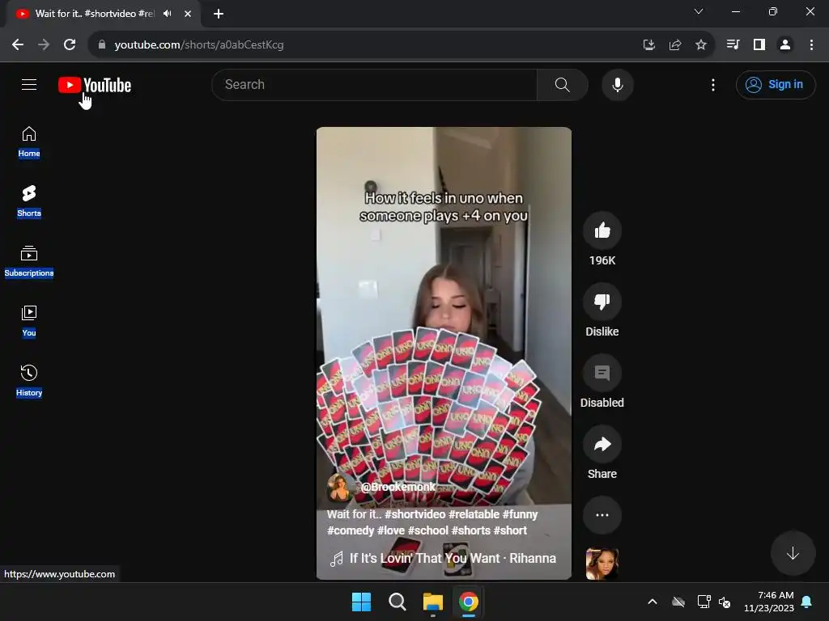
Task: Click the YouTube logo
Action: (95, 85)
